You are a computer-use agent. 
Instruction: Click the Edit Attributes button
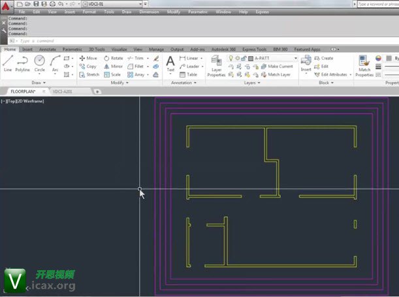coord(334,74)
